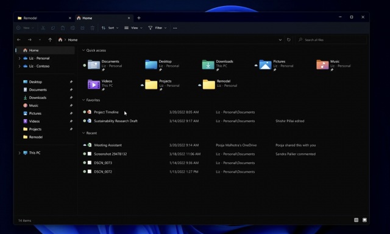Click Home in address bar breadcrumb

(x=73, y=40)
